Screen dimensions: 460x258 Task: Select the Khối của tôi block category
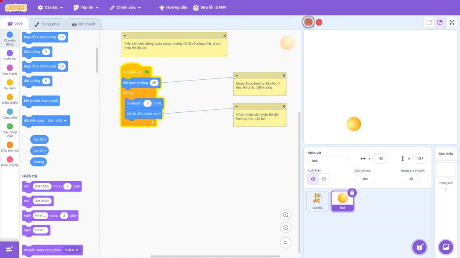point(10,162)
